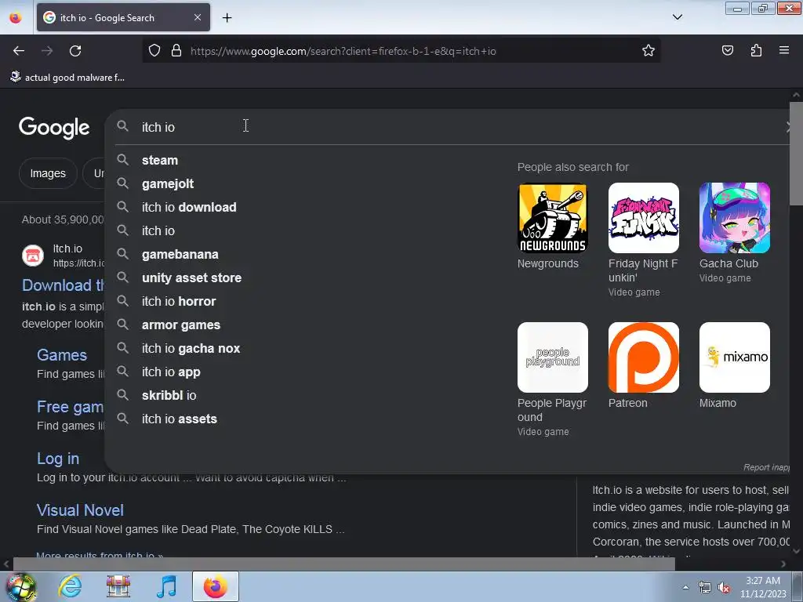Screen dimensions: 803x602
Task: Open the Friday Night Funkin' thumbnail
Action: pyautogui.click(x=644, y=218)
